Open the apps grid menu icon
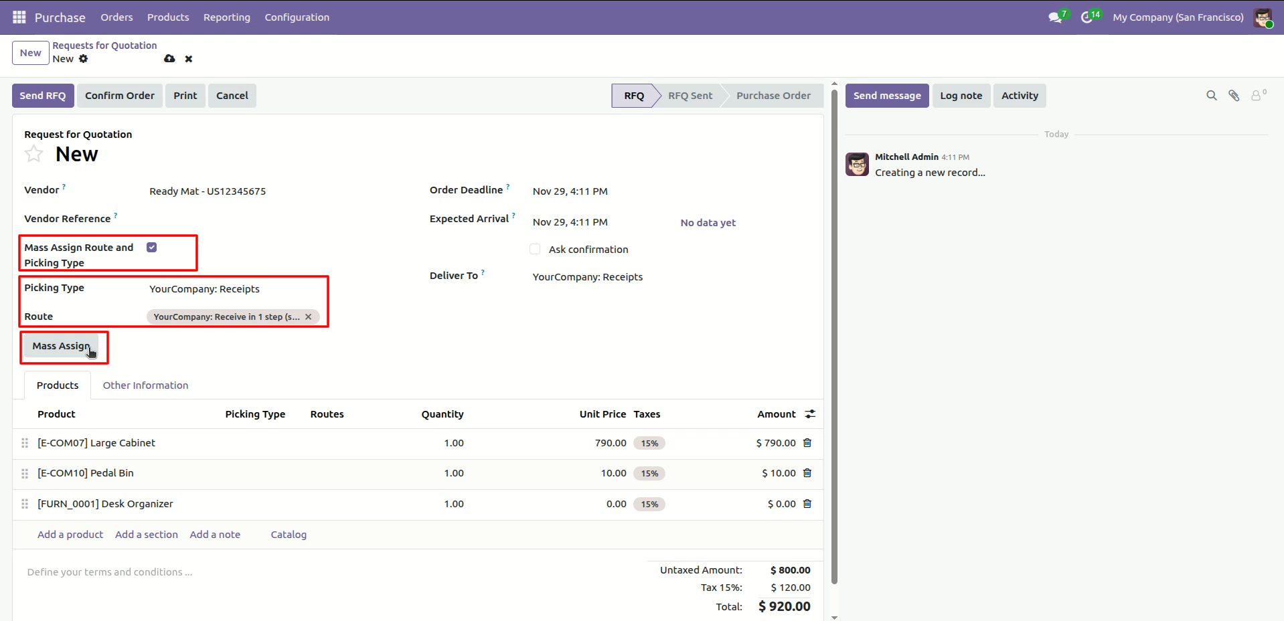1284x621 pixels. pos(19,17)
